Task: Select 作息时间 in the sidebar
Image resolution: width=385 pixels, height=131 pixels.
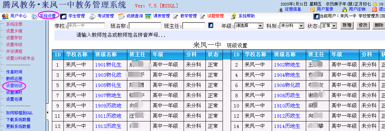Action: (x=14, y=72)
